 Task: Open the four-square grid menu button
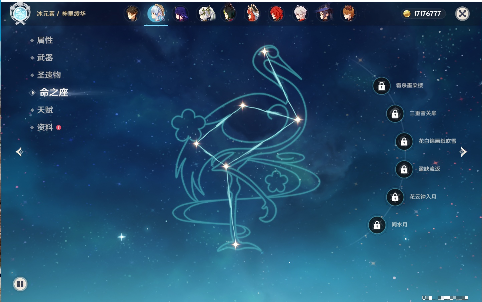[20, 284]
